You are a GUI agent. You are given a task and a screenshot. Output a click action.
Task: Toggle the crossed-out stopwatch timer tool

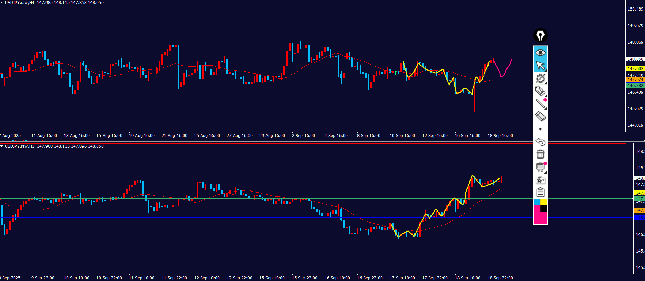click(x=540, y=78)
